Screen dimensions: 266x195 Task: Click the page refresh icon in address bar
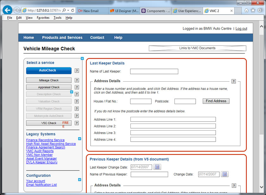[x=73, y=10]
